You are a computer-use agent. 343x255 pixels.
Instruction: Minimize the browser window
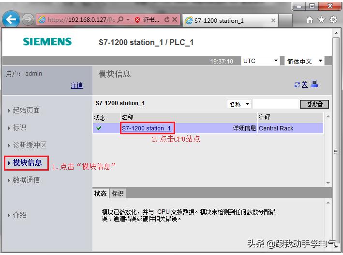[x=299, y=6]
